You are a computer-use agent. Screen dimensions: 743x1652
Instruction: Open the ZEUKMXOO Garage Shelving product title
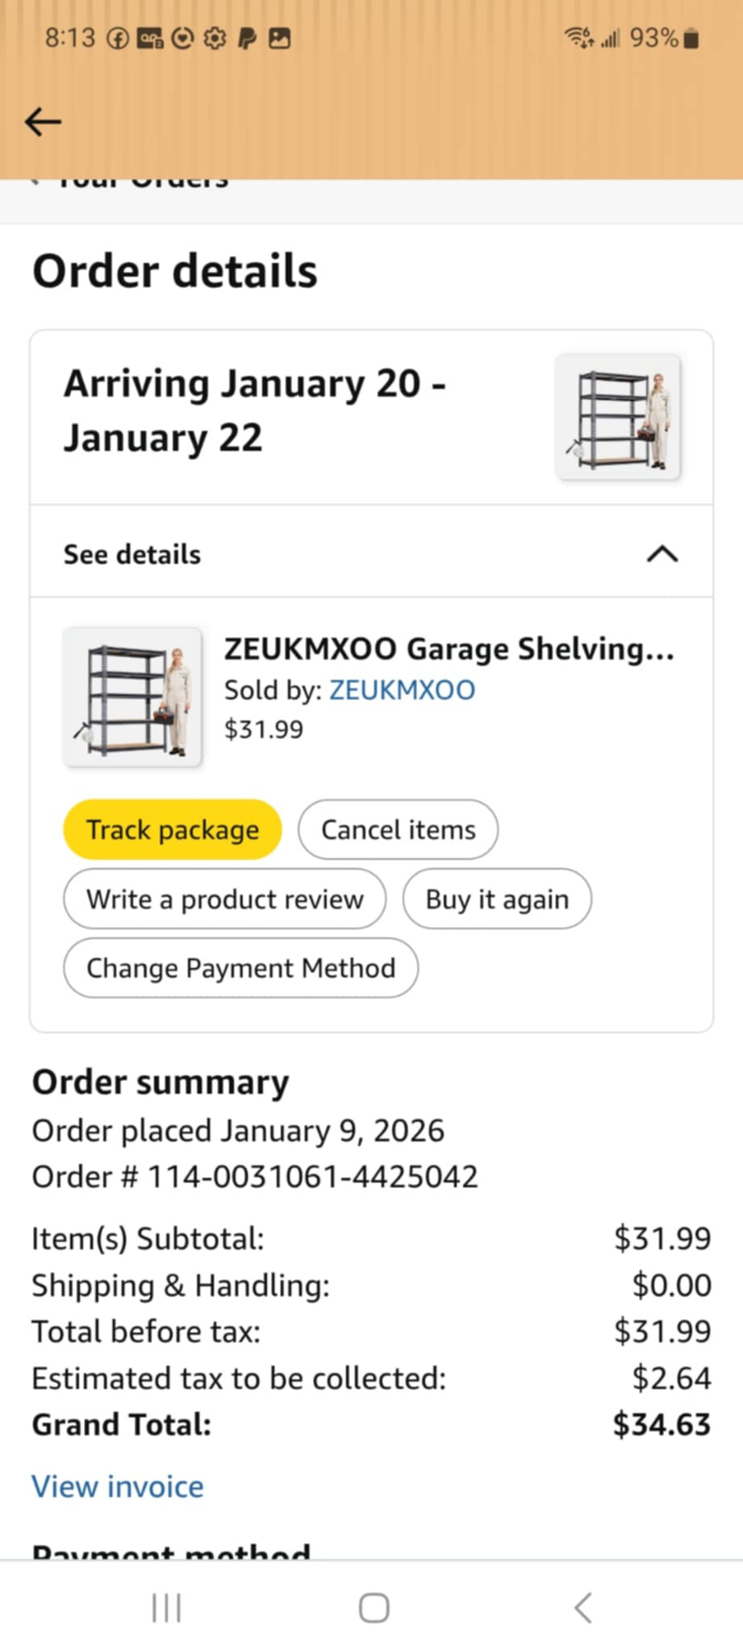pos(449,649)
